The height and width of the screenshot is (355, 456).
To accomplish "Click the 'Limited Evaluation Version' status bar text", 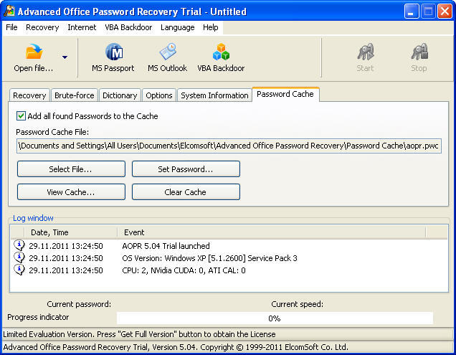I will point(139,334).
